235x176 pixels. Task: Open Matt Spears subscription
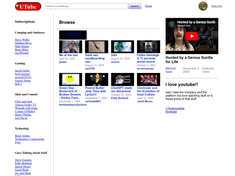click(x=22, y=46)
